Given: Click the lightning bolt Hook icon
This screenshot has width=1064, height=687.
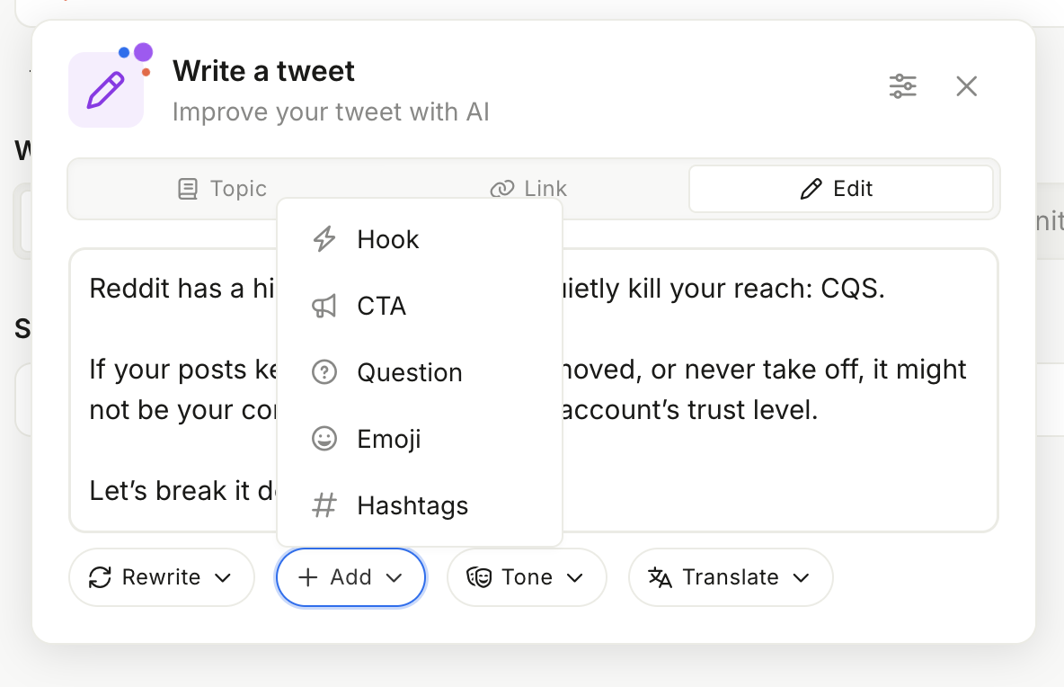Looking at the screenshot, I should coord(324,239).
